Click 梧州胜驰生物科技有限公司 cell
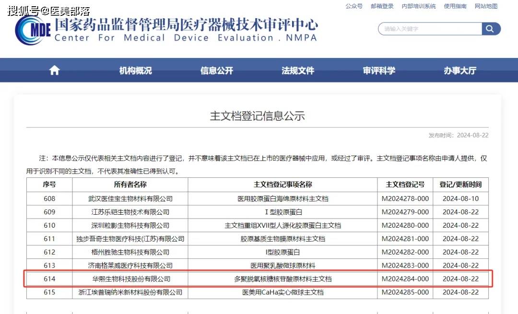518x314 pixels. pyautogui.click(x=130, y=252)
